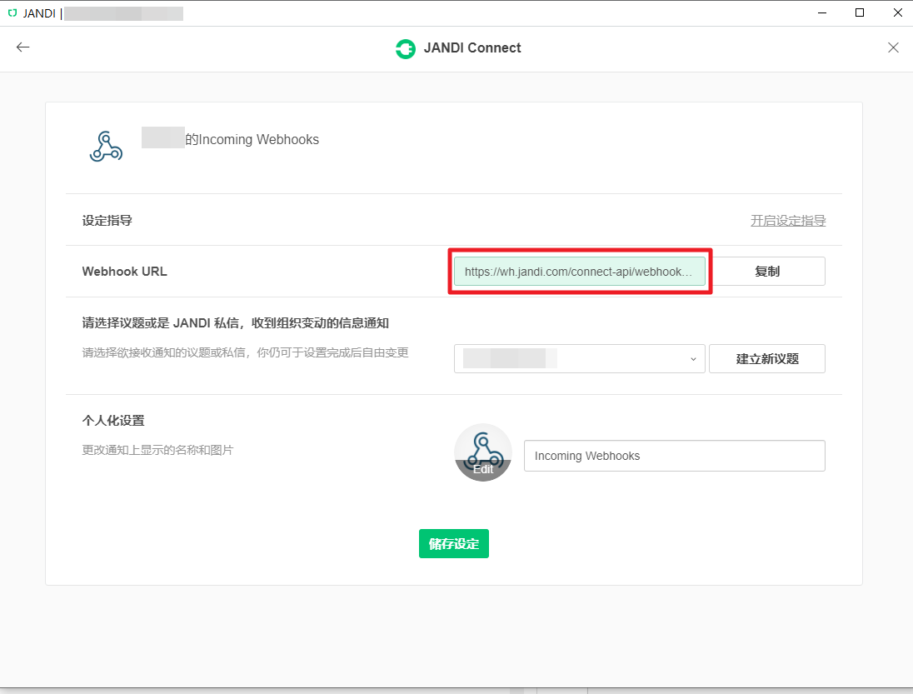Select the Webhook URL text field
913x694 pixels.
[579, 272]
